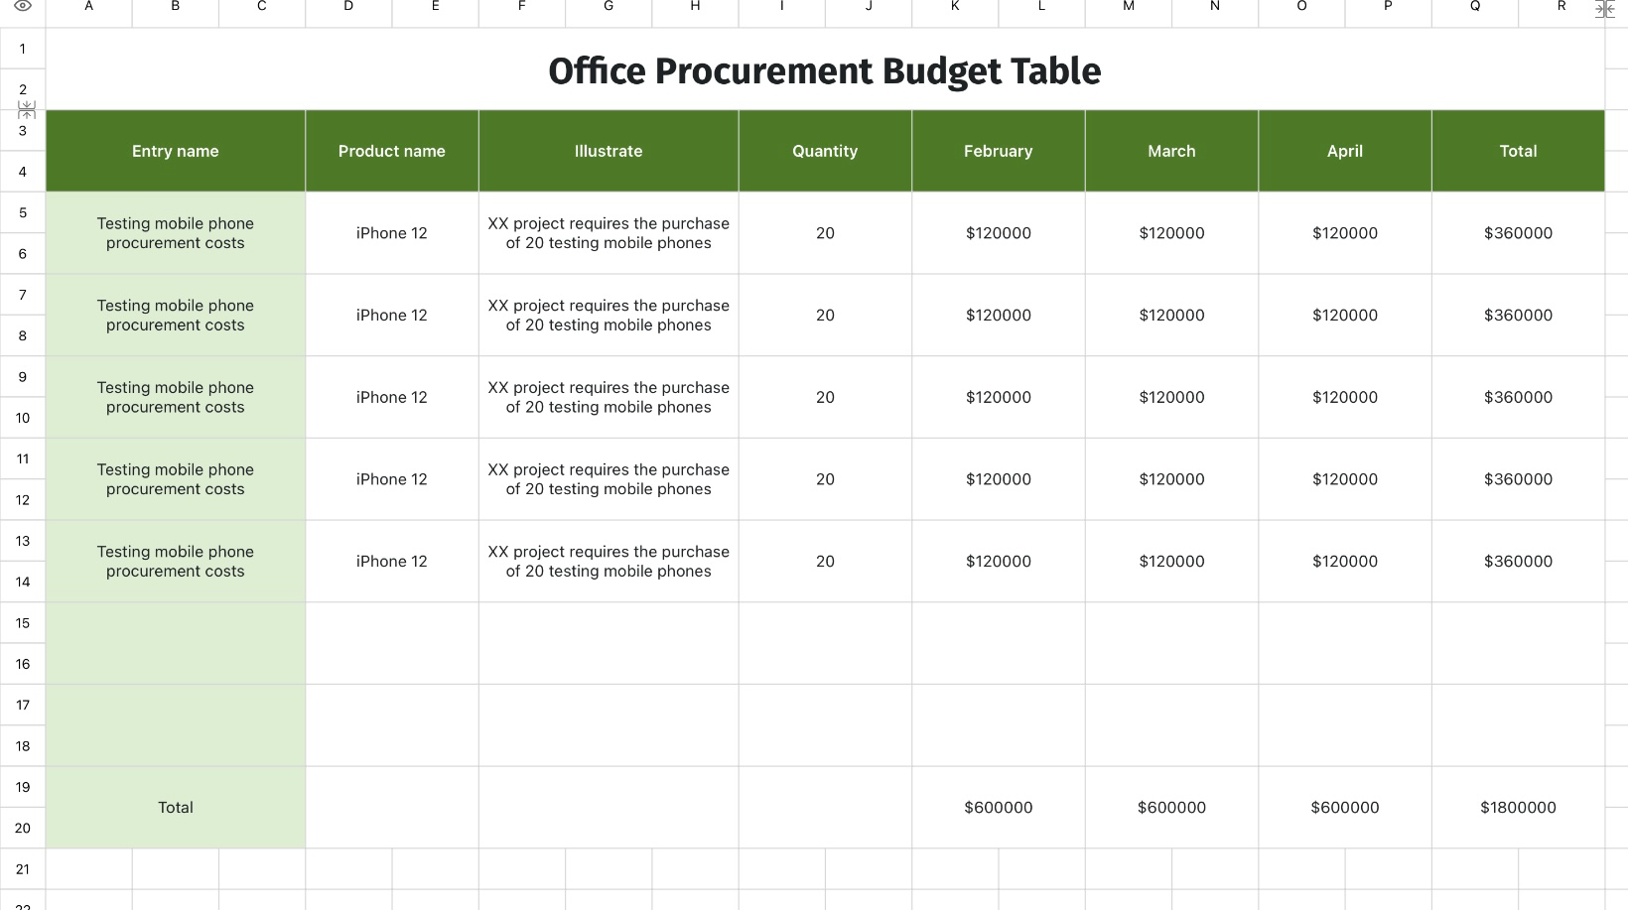
Task: Select April $120000 cell in rows 7-8
Action: (1345, 316)
